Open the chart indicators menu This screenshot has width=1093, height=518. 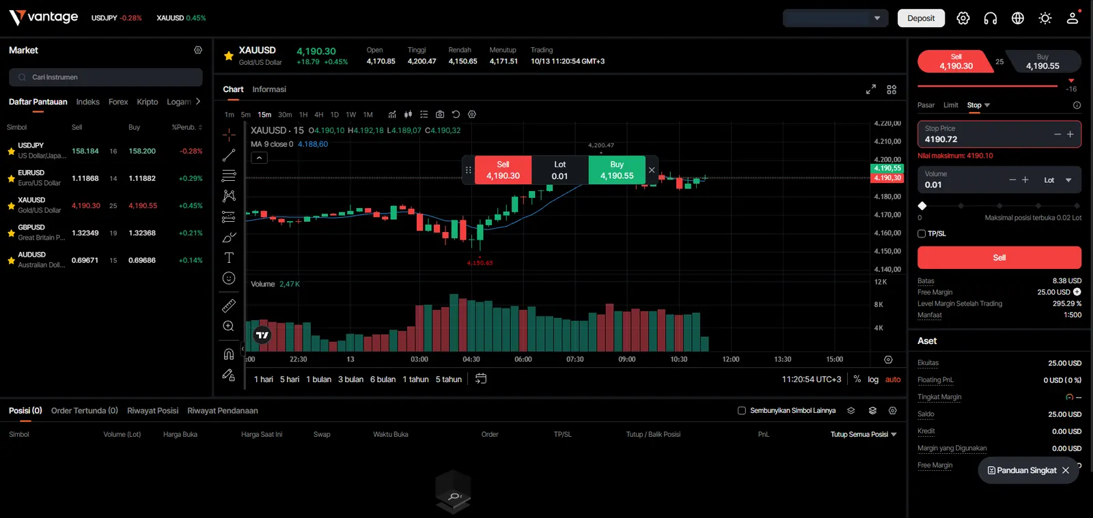click(392, 115)
